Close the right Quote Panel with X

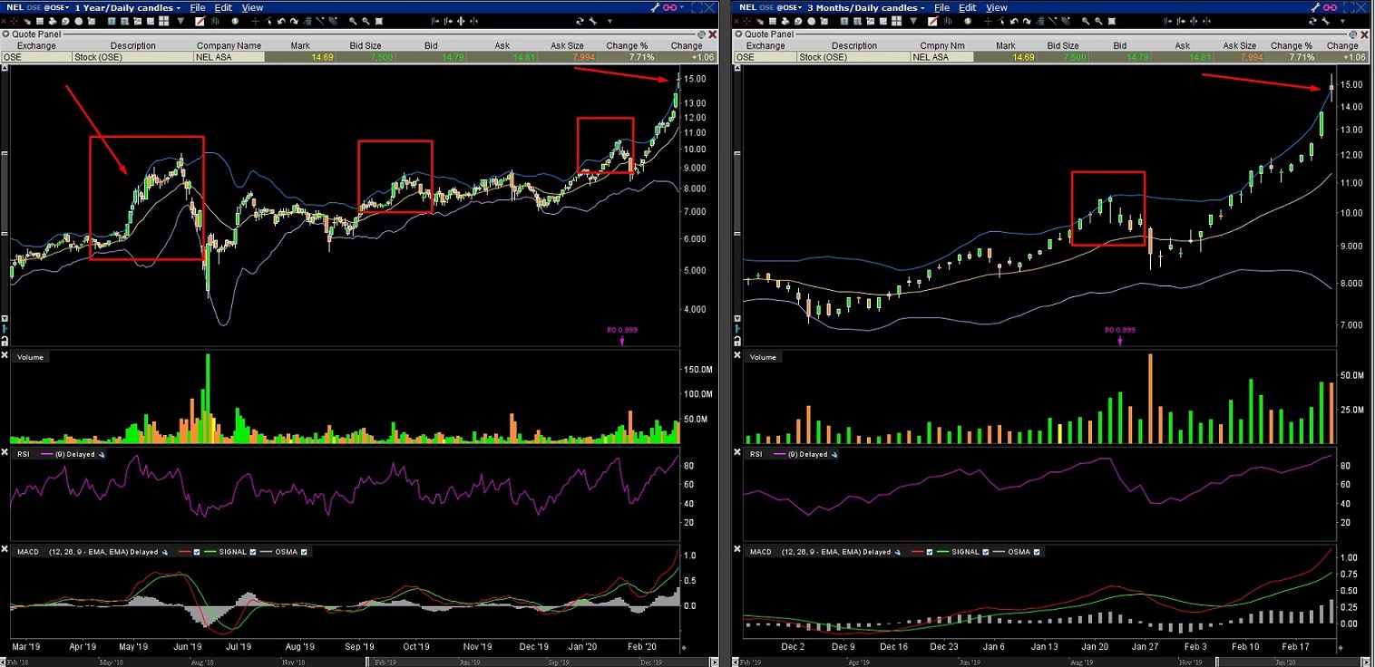tap(1364, 34)
